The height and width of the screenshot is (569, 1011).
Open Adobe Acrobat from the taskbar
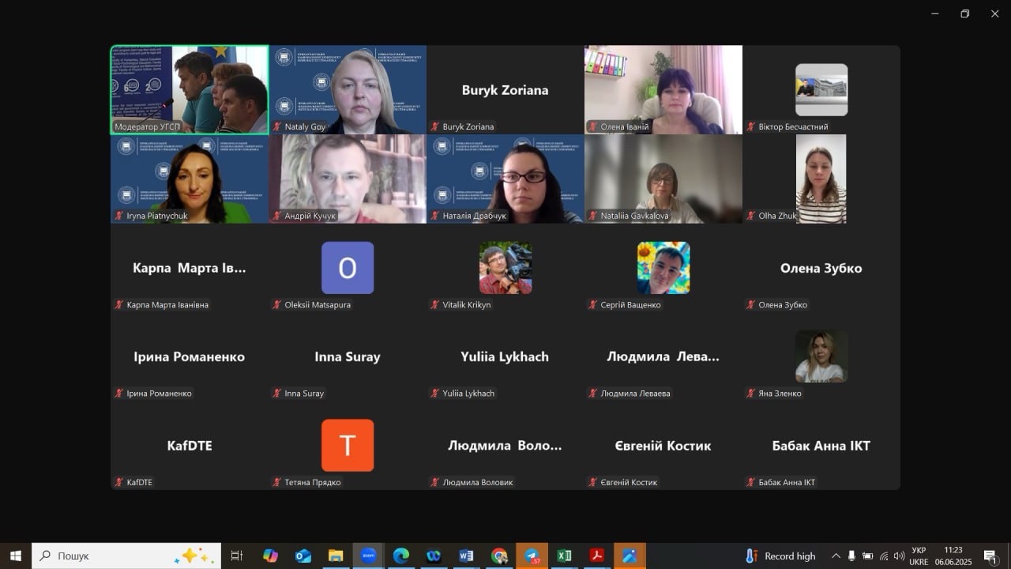(x=597, y=556)
